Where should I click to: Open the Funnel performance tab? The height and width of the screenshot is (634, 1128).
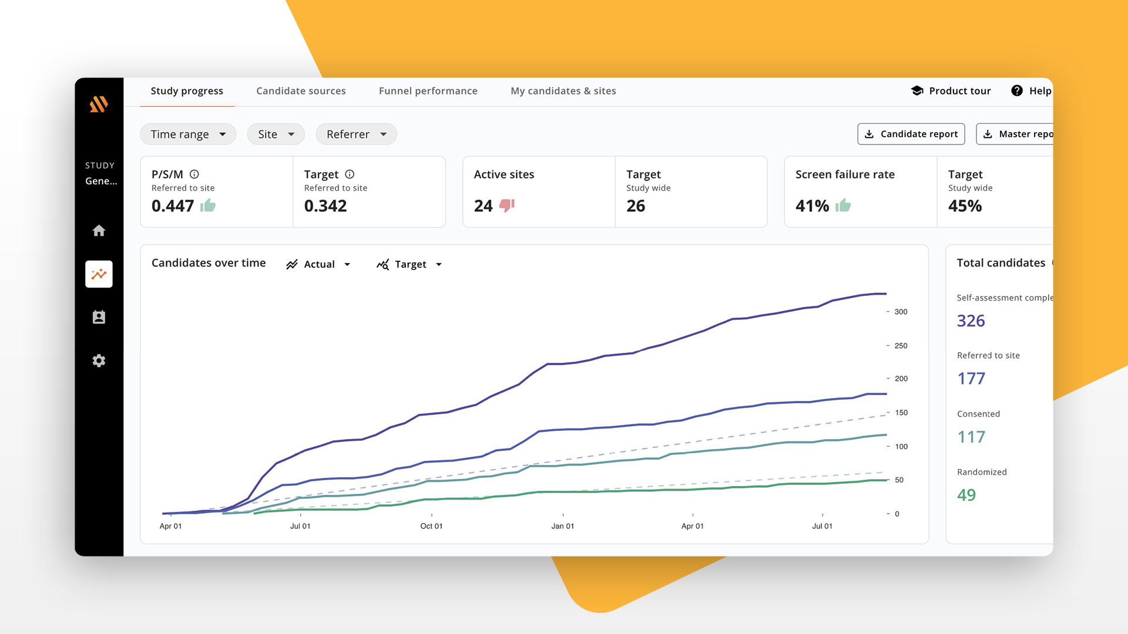428,90
